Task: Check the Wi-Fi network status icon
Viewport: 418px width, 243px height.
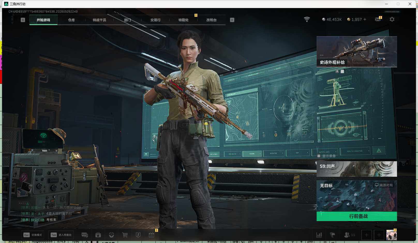Action: click(x=307, y=19)
